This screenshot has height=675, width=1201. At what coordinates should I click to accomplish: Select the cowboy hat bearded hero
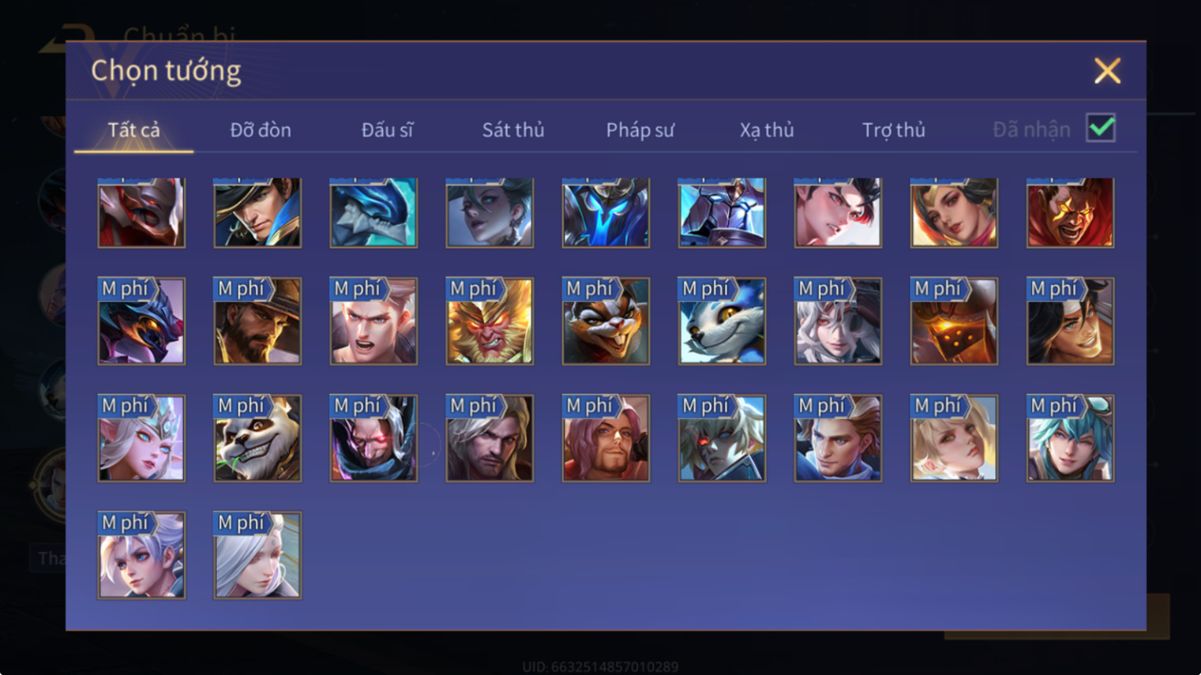coord(258,321)
